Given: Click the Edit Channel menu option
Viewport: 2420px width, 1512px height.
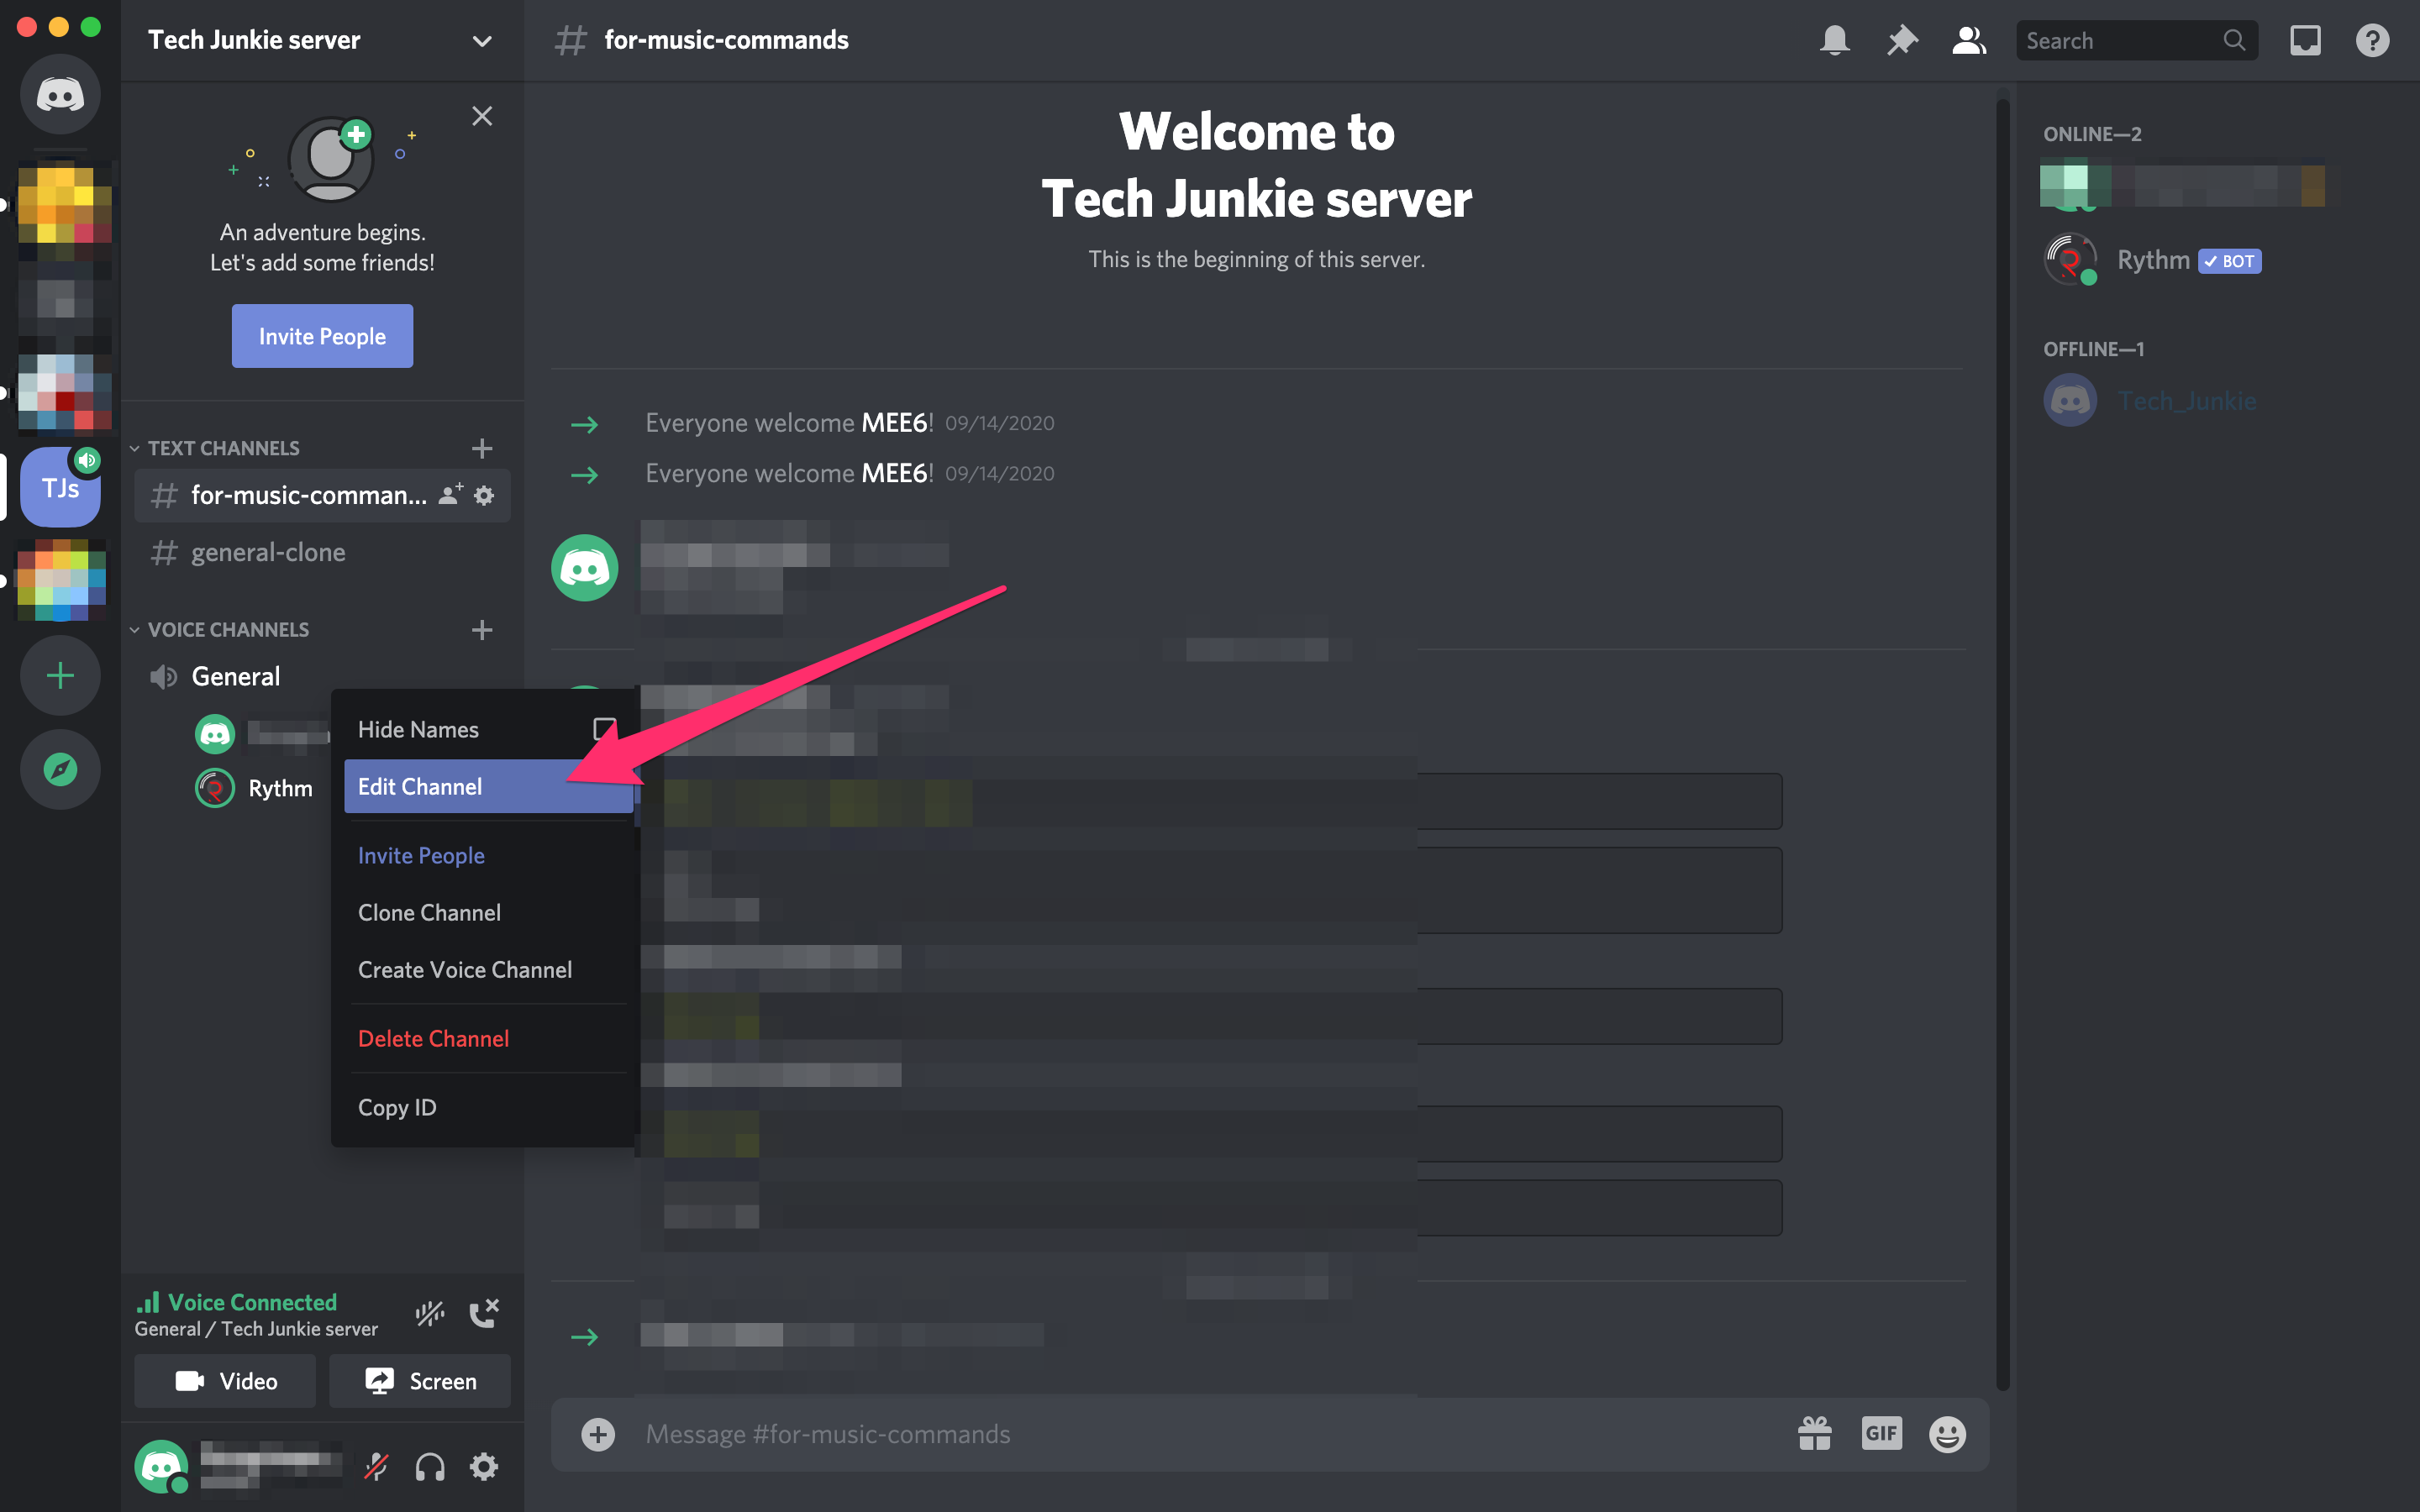Looking at the screenshot, I should click(x=418, y=785).
